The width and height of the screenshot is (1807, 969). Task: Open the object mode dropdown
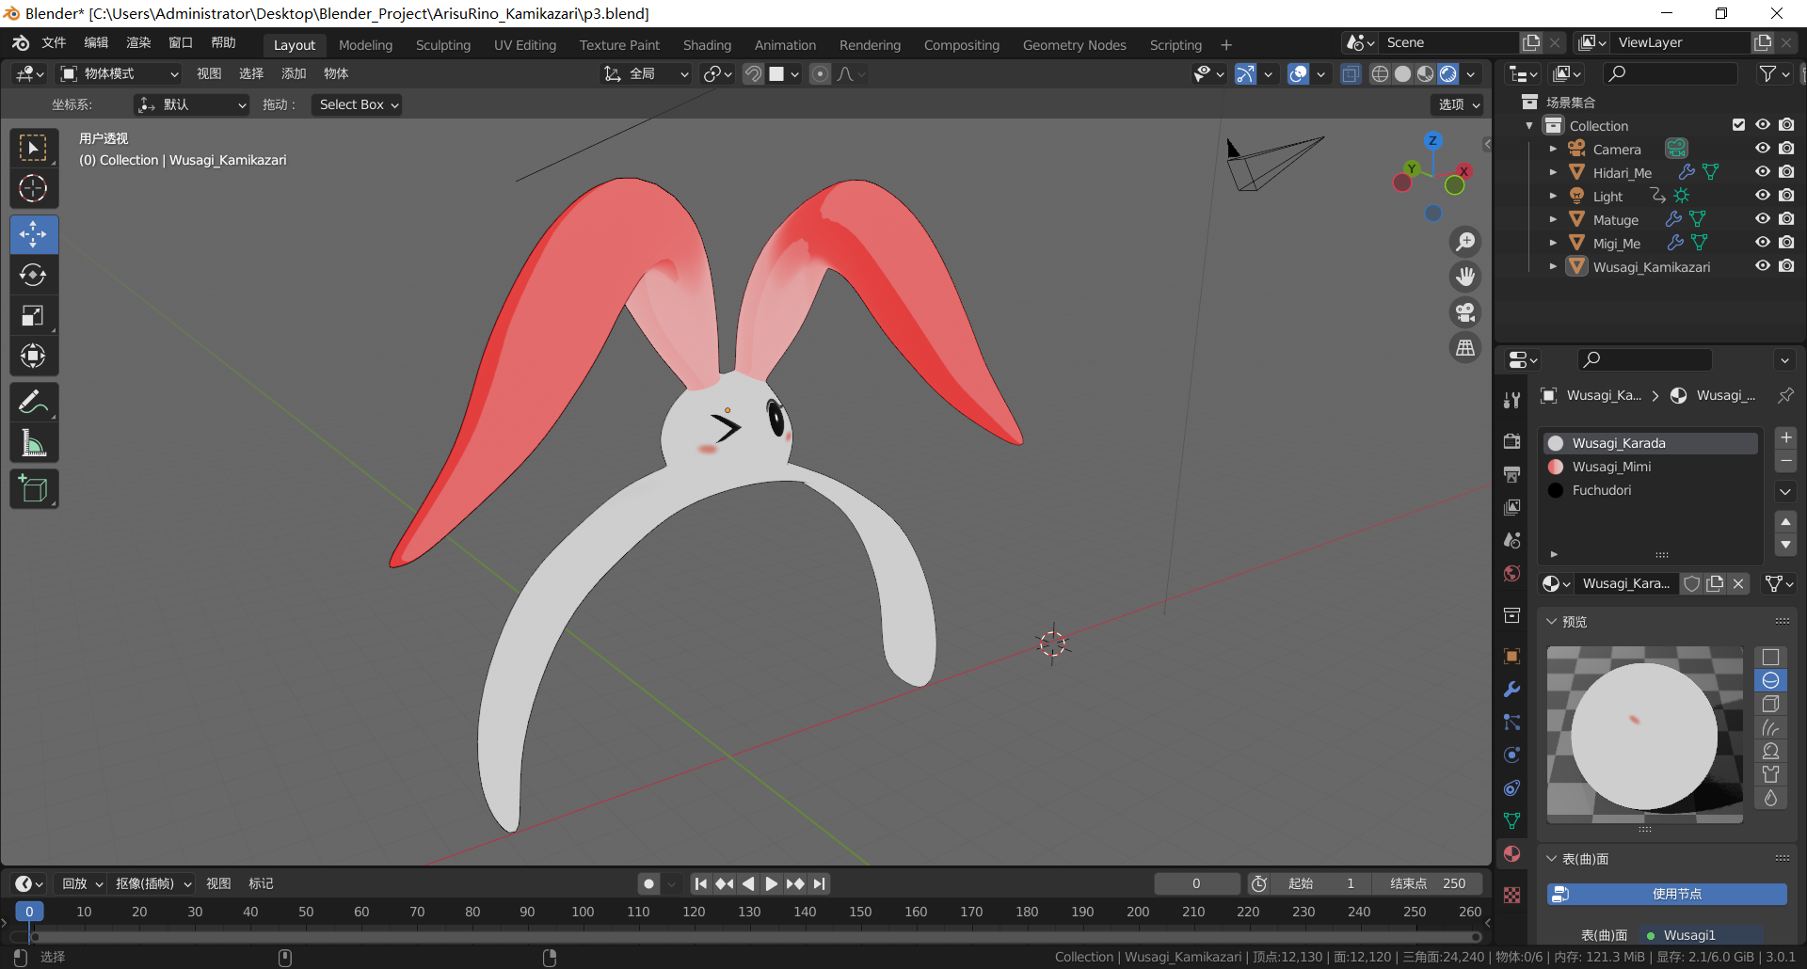pyautogui.click(x=119, y=73)
